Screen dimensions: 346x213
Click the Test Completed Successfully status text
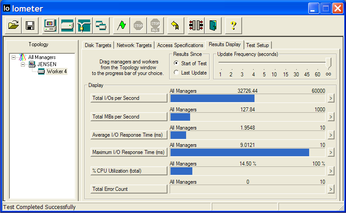point(39,207)
